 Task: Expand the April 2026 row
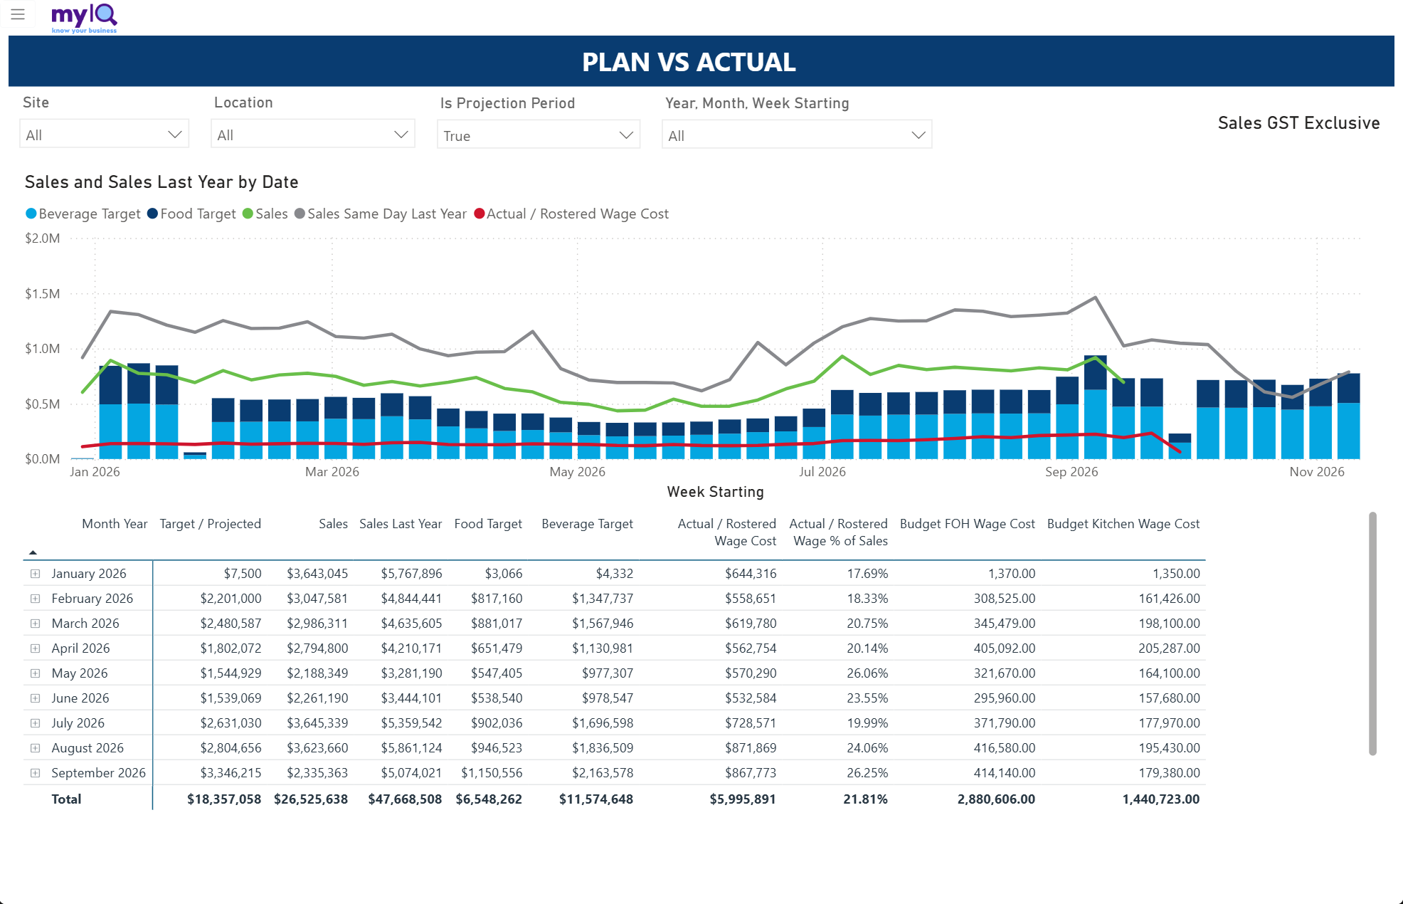point(35,648)
